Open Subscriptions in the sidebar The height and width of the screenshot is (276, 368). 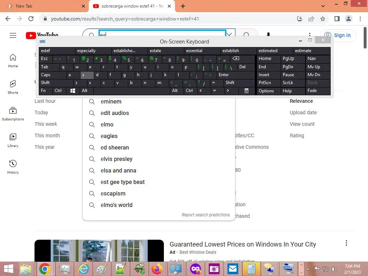pyautogui.click(x=13, y=114)
